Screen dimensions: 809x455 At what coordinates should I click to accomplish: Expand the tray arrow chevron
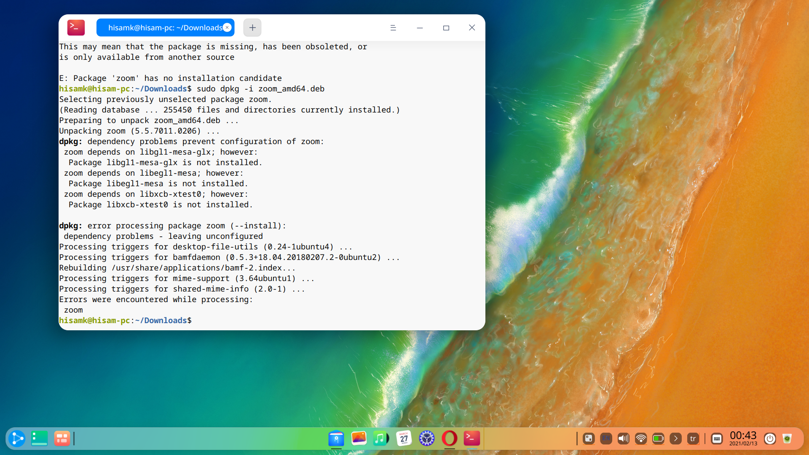675,439
